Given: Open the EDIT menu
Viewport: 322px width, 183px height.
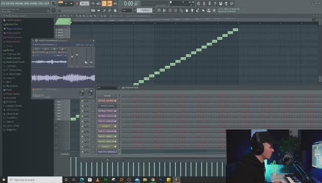Looking at the screenshot, I should [8, 4].
